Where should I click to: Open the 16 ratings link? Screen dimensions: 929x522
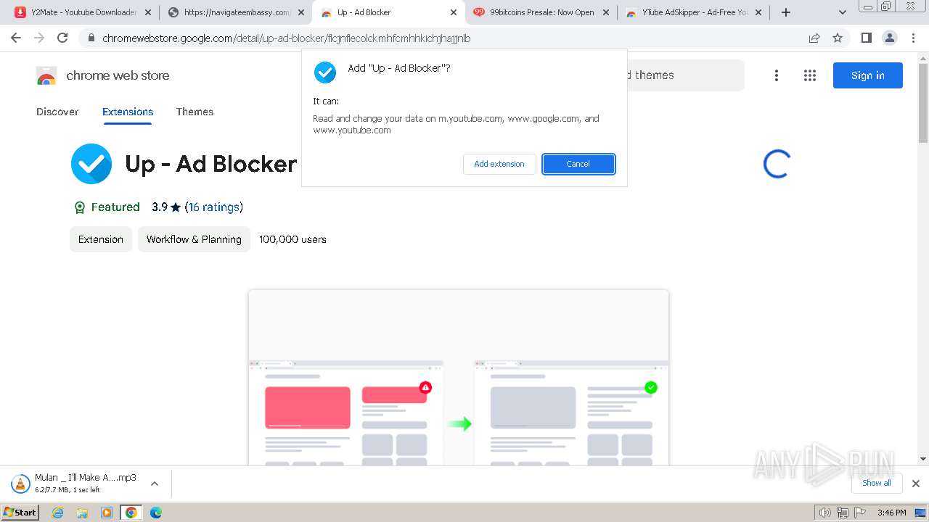coord(213,207)
